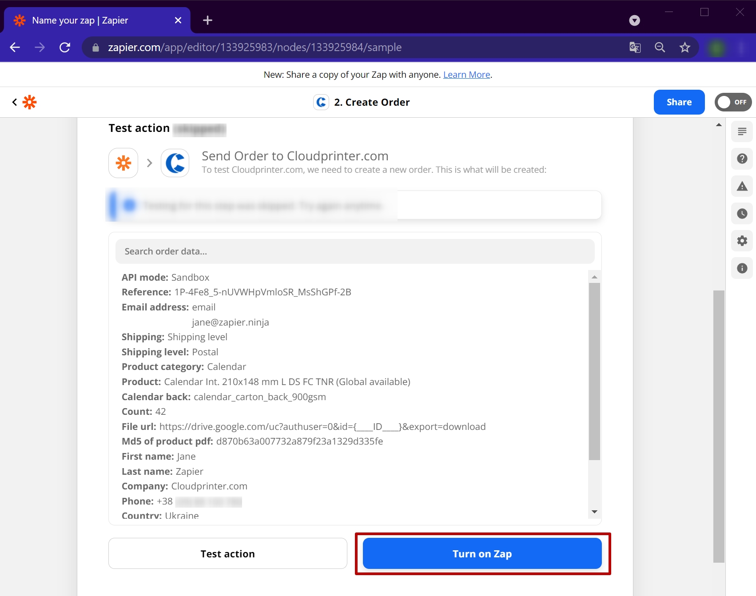Bookmark this page with the star icon

coord(685,48)
